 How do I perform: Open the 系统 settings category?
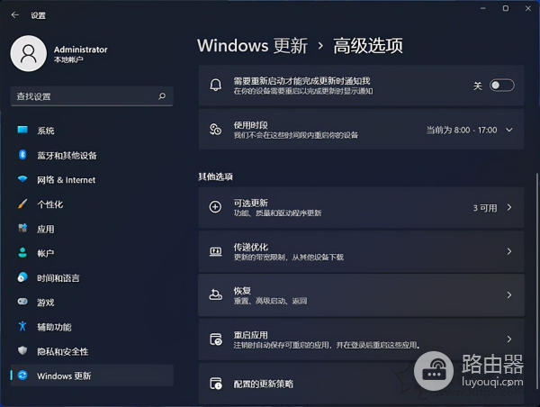click(x=92, y=131)
